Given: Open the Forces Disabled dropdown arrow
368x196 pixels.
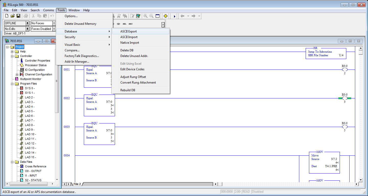Looking at the screenshot, I should [x=54, y=29].
